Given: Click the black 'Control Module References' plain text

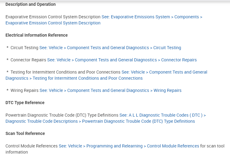Looking at the screenshot, I should coord(31,146).
